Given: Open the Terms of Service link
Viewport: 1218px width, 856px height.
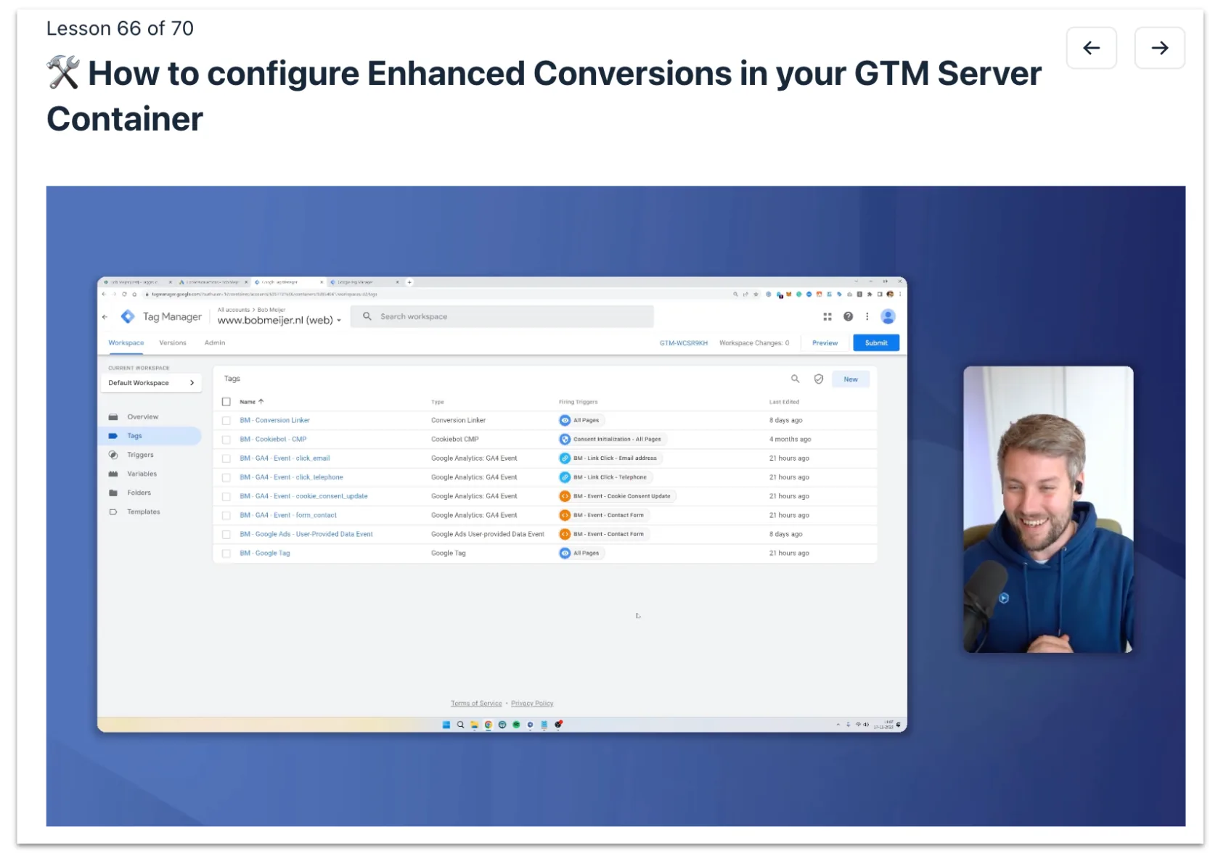Looking at the screenshot, I should point(476,704).
